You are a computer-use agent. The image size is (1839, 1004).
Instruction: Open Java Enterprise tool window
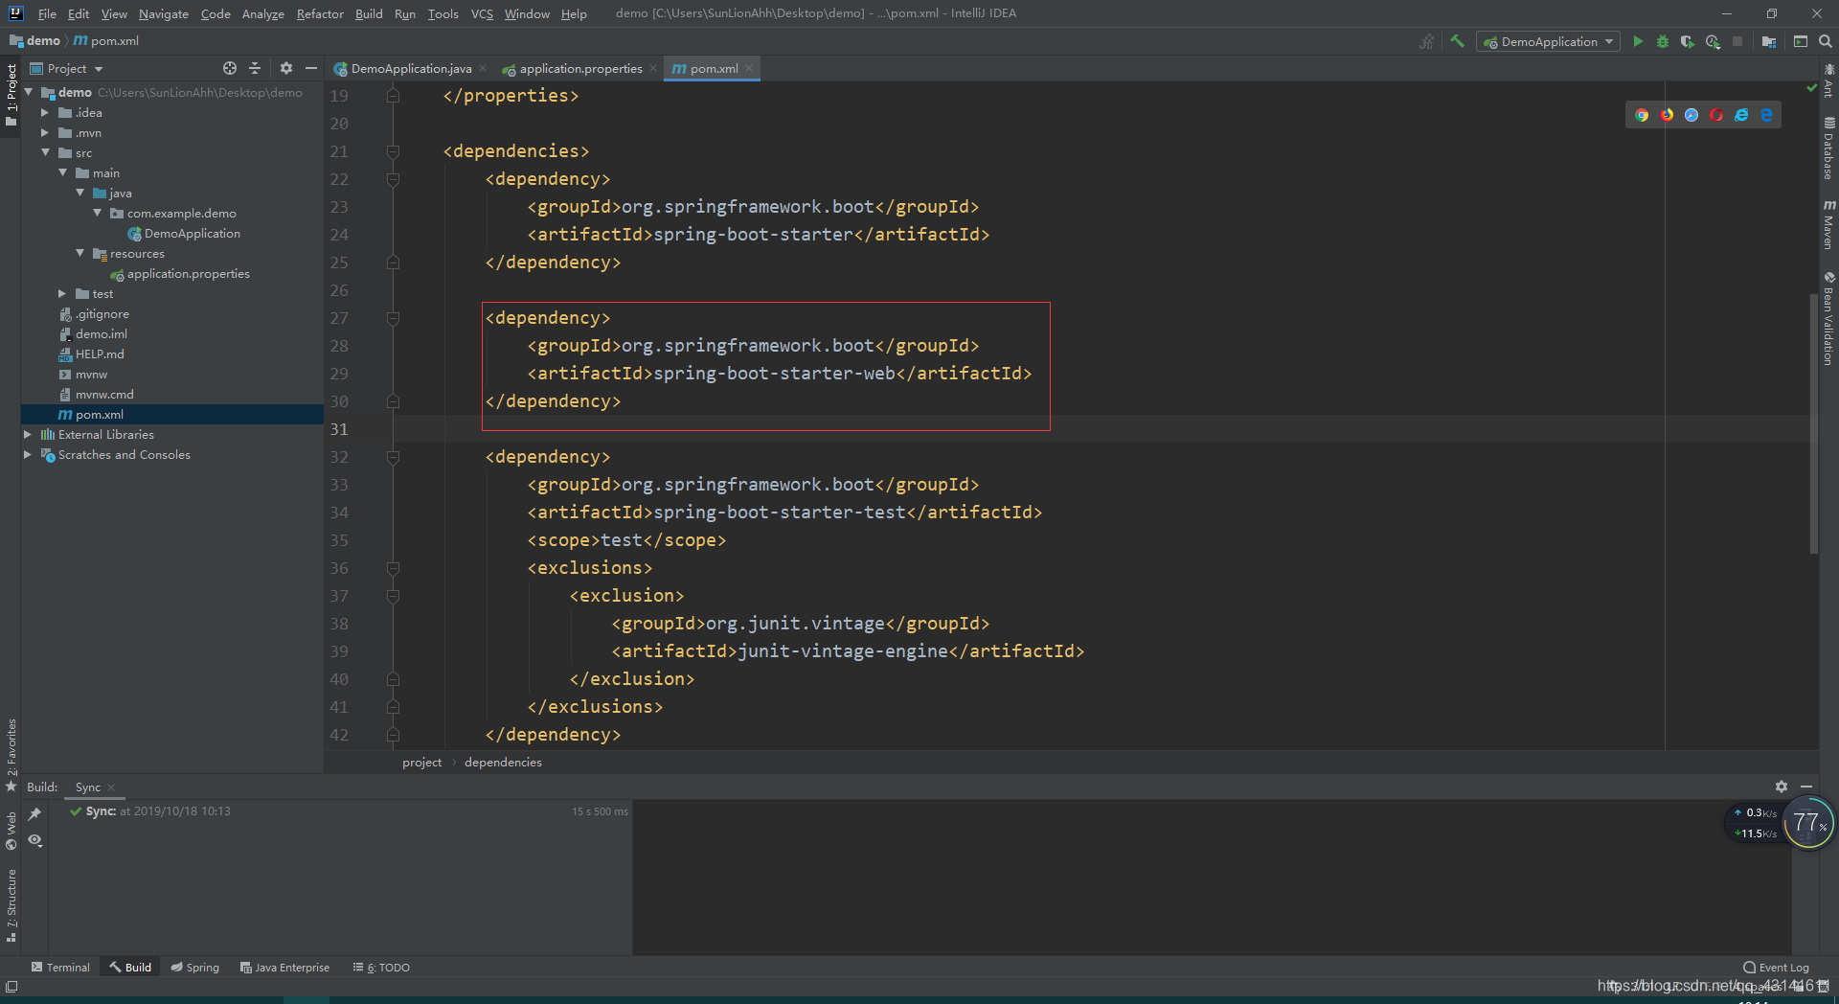coord(284,967)
